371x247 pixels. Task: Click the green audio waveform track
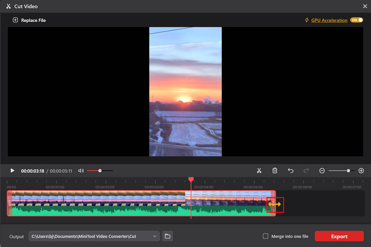[141, 210]
